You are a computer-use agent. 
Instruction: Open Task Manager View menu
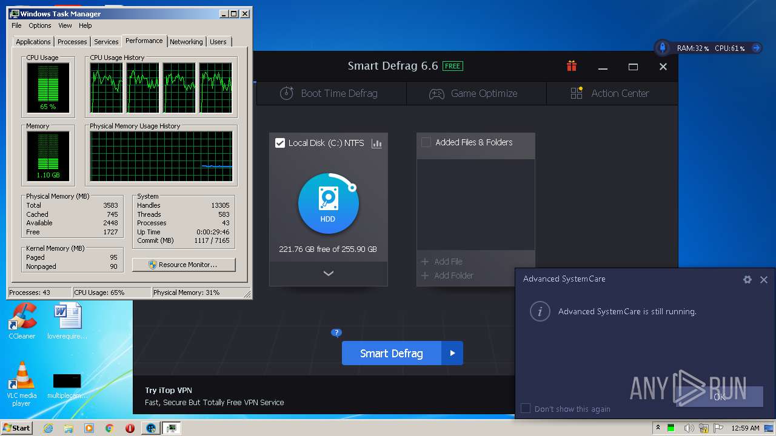coord(65,25)
